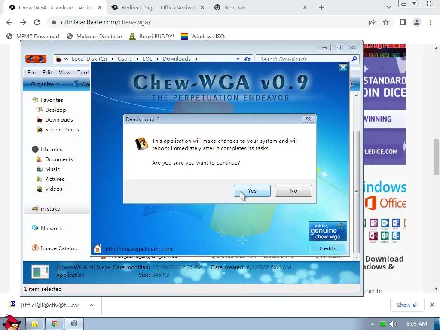Refresh the Explorer Downloads folder
Viewport: 440px width, 330px height.
[x=247, y=58]
